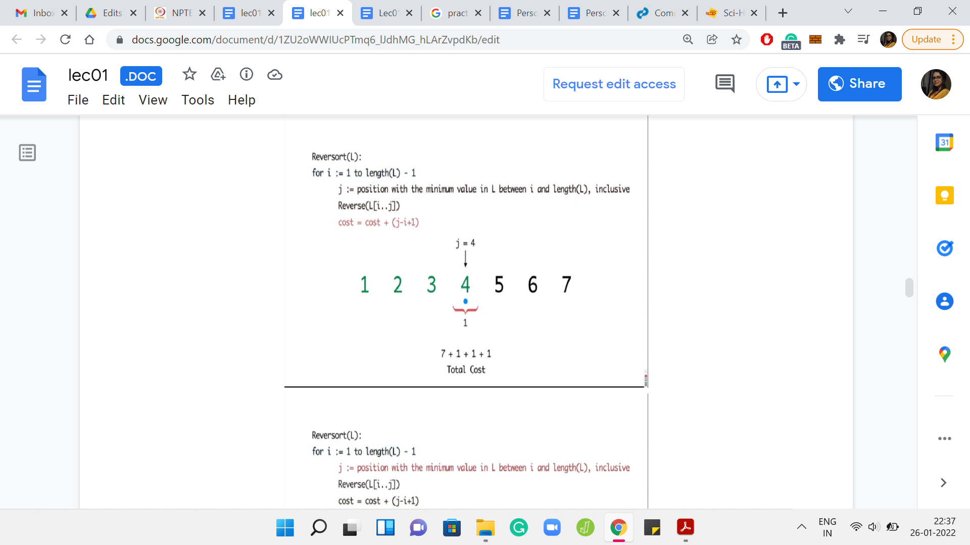
Task: Click Request edit access button
Action: pos(614,84)
